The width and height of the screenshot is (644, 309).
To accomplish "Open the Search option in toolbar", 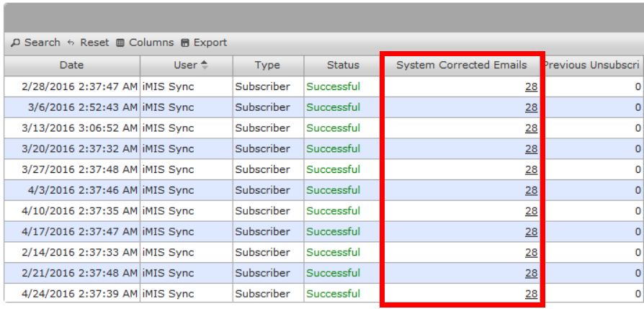I will pyautogui.click(x=43, y=42).
